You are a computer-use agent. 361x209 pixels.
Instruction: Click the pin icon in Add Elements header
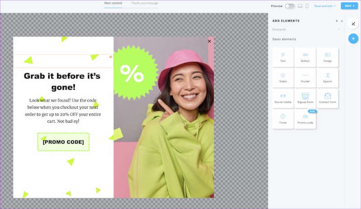click(337, 21)
